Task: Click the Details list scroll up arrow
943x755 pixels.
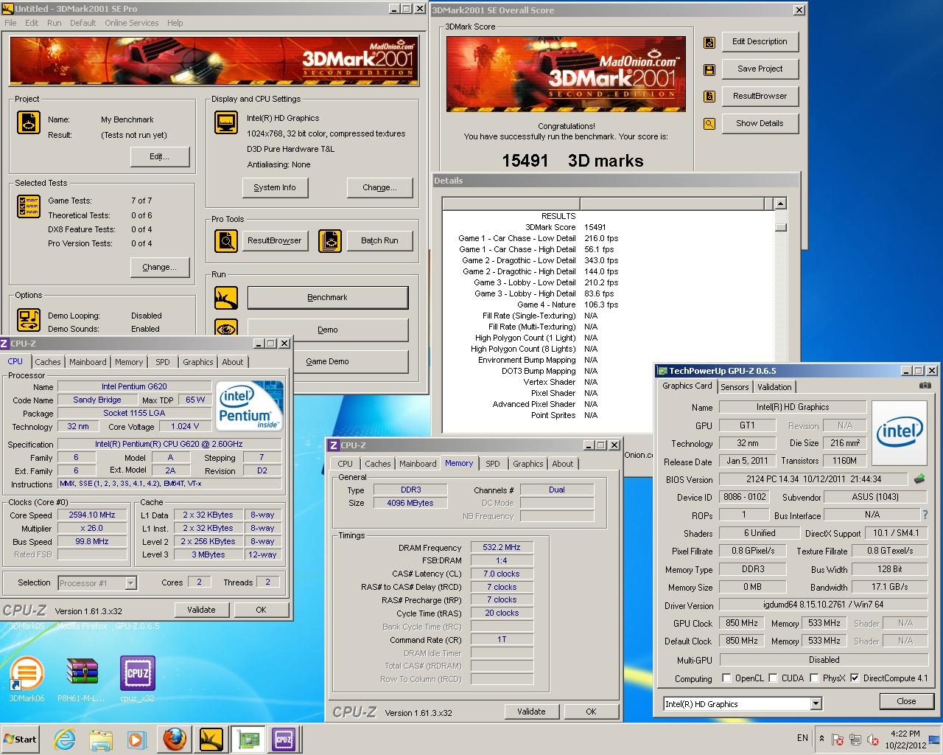Action: pyautogui.click(x=780, y=203)
